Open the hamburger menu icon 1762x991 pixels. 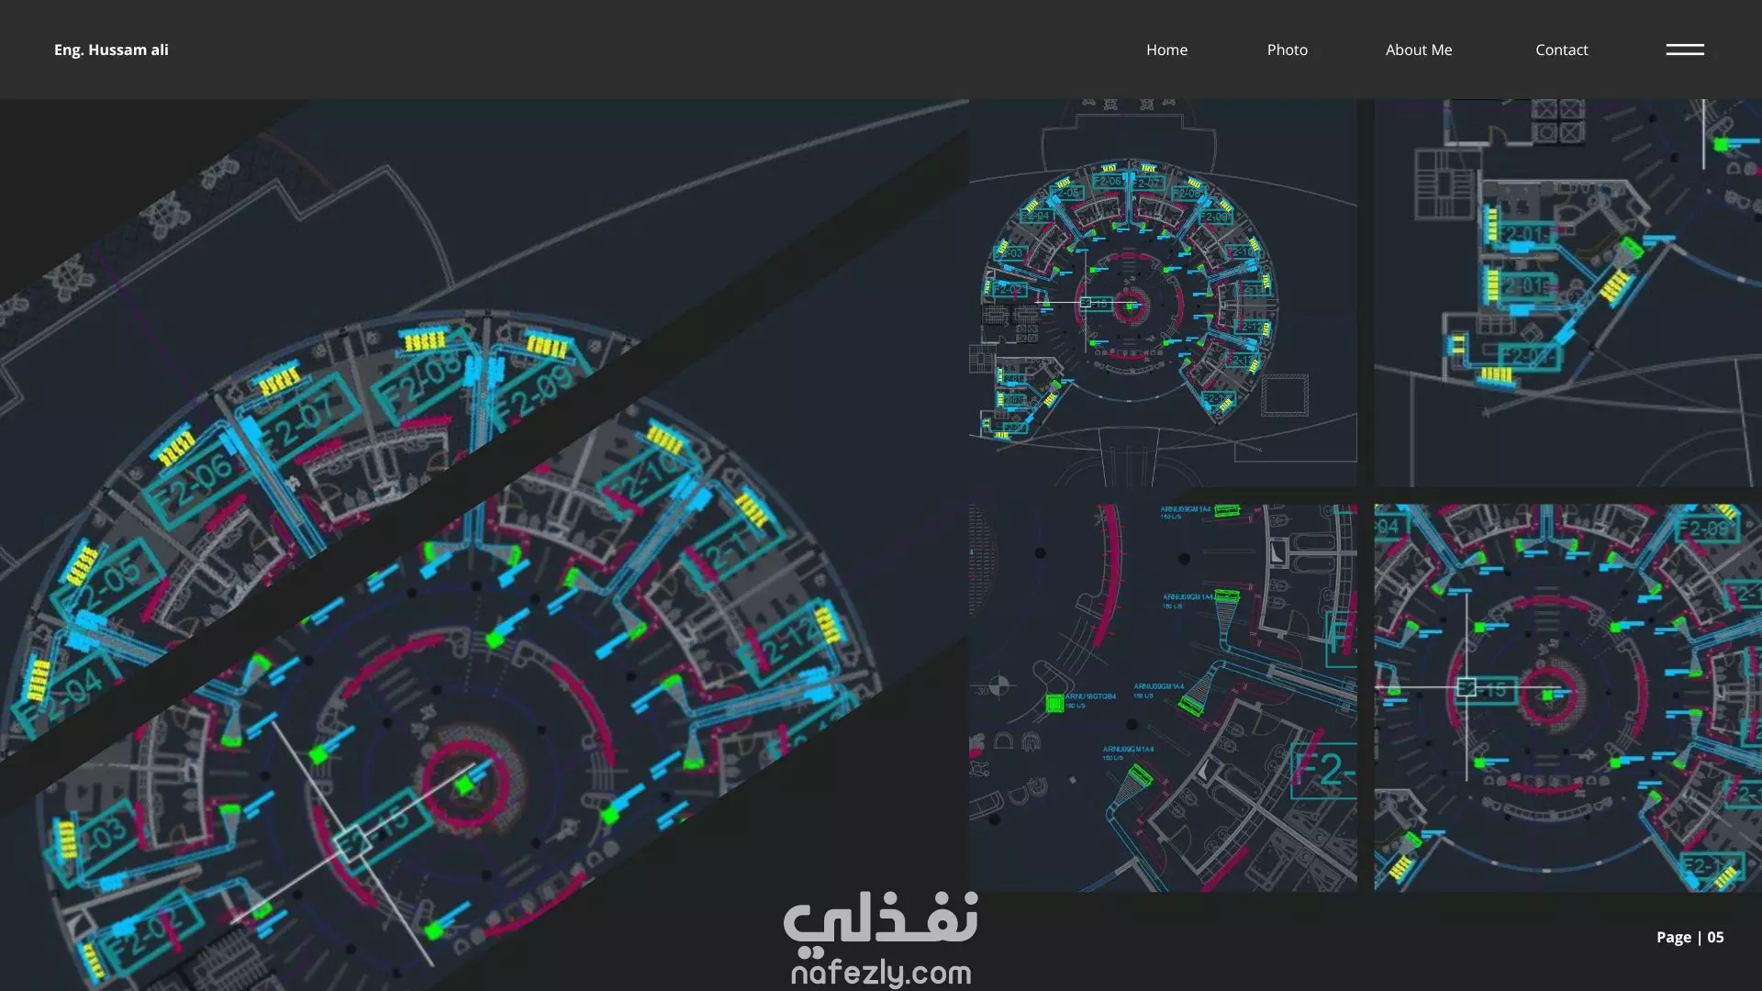click(1685, 50)
